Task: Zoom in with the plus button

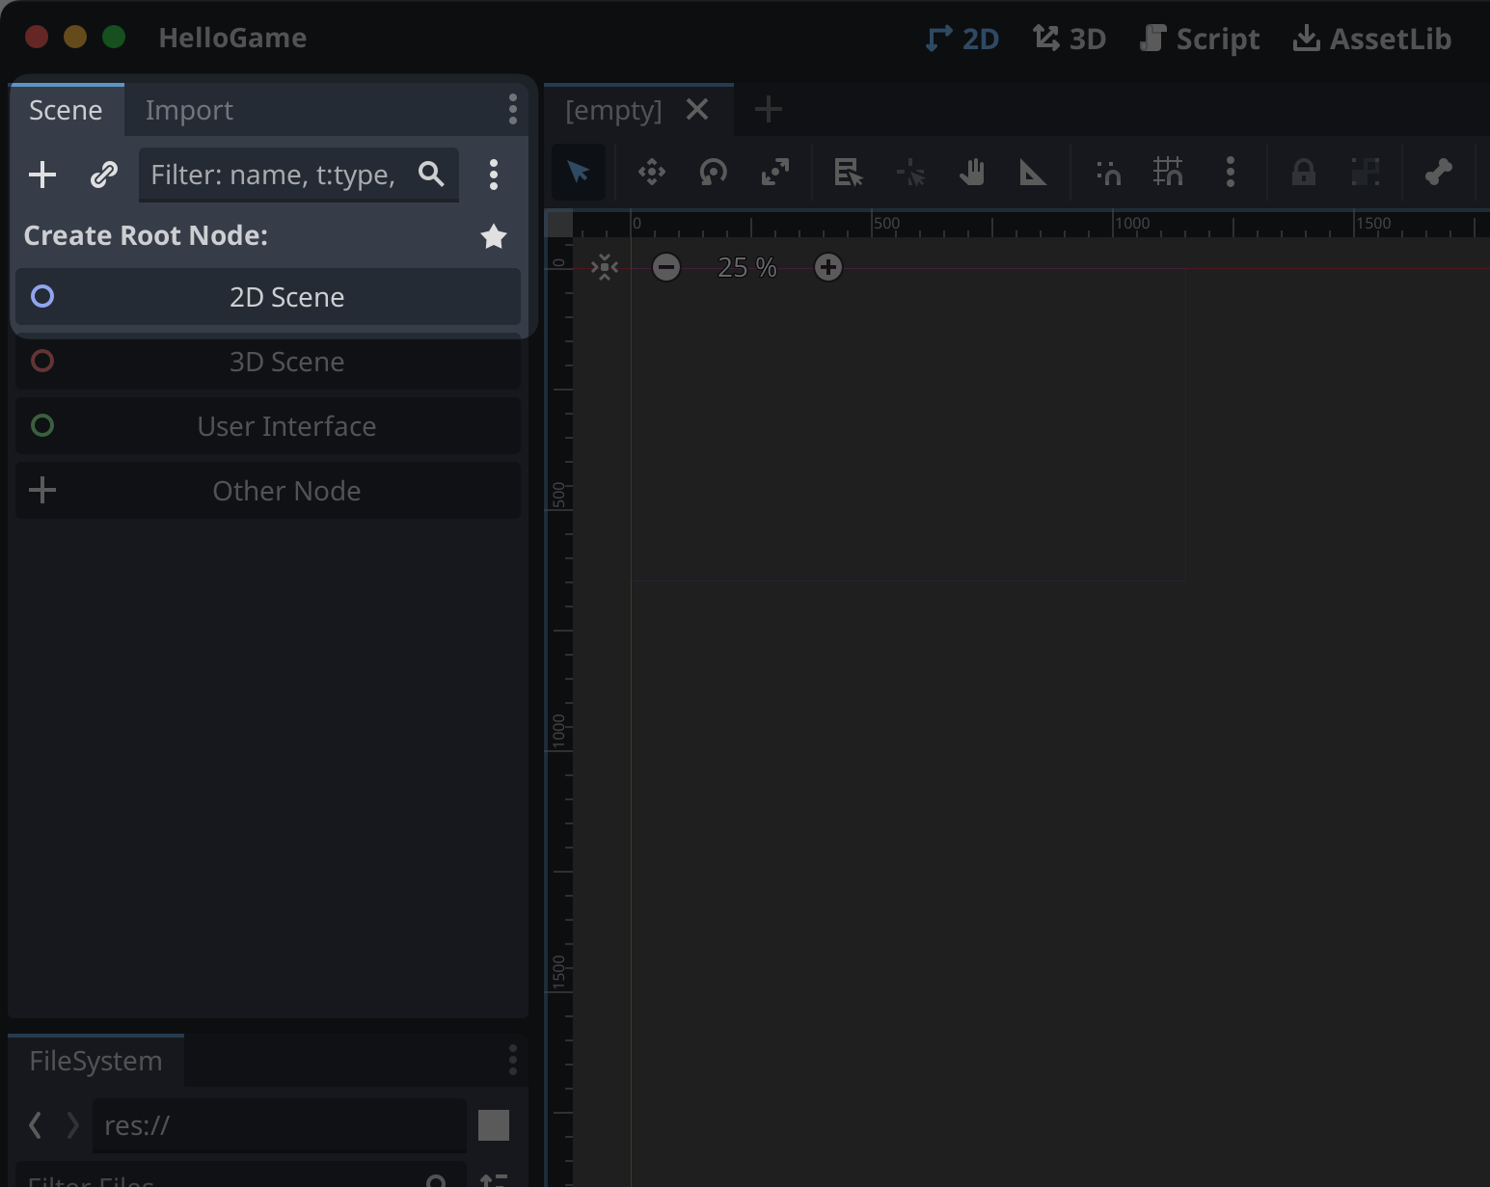Action: click(x=827, y=267)
